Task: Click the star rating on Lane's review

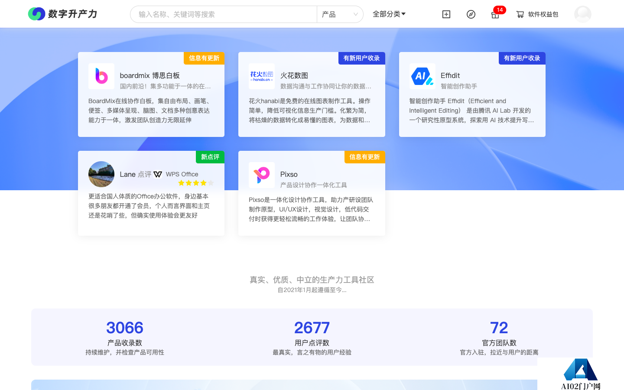Action: coord(196,183)
